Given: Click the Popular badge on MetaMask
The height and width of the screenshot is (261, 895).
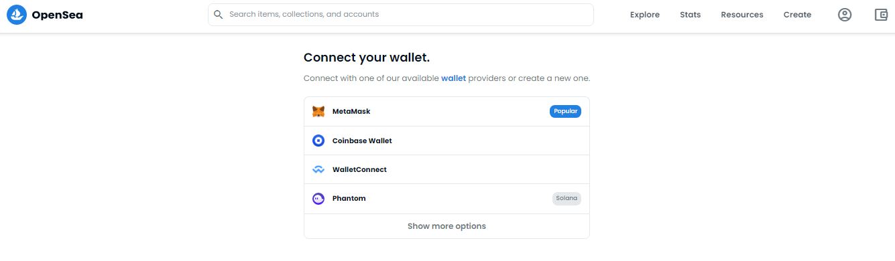Looking at the screenshot, I should tap(565, 111).
